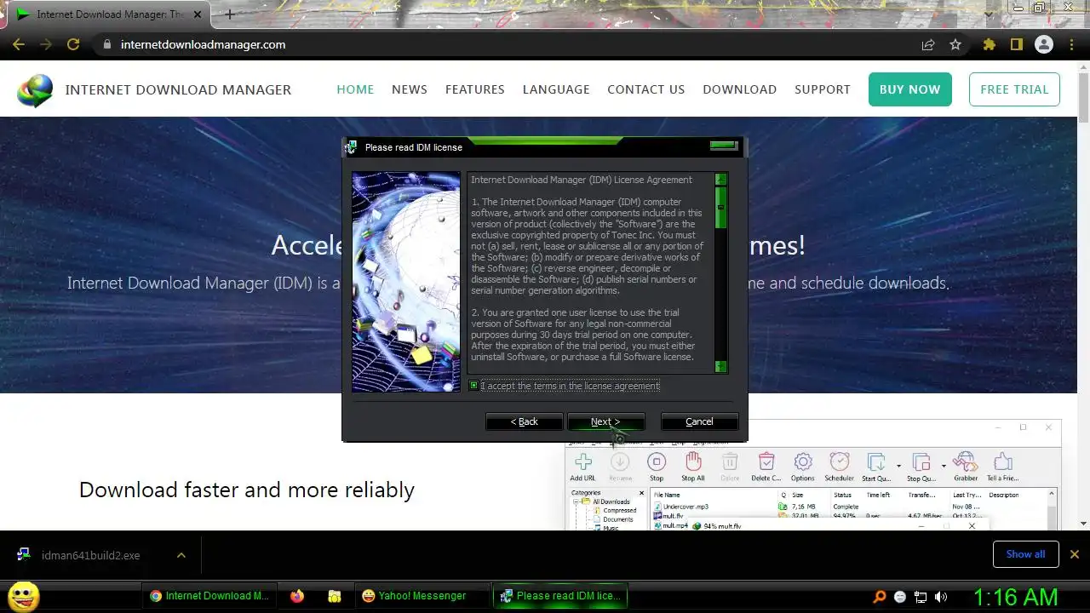The image size is (1090, 613).
Task: Open the LANGUAGE menu item
Action: (556, 89)
